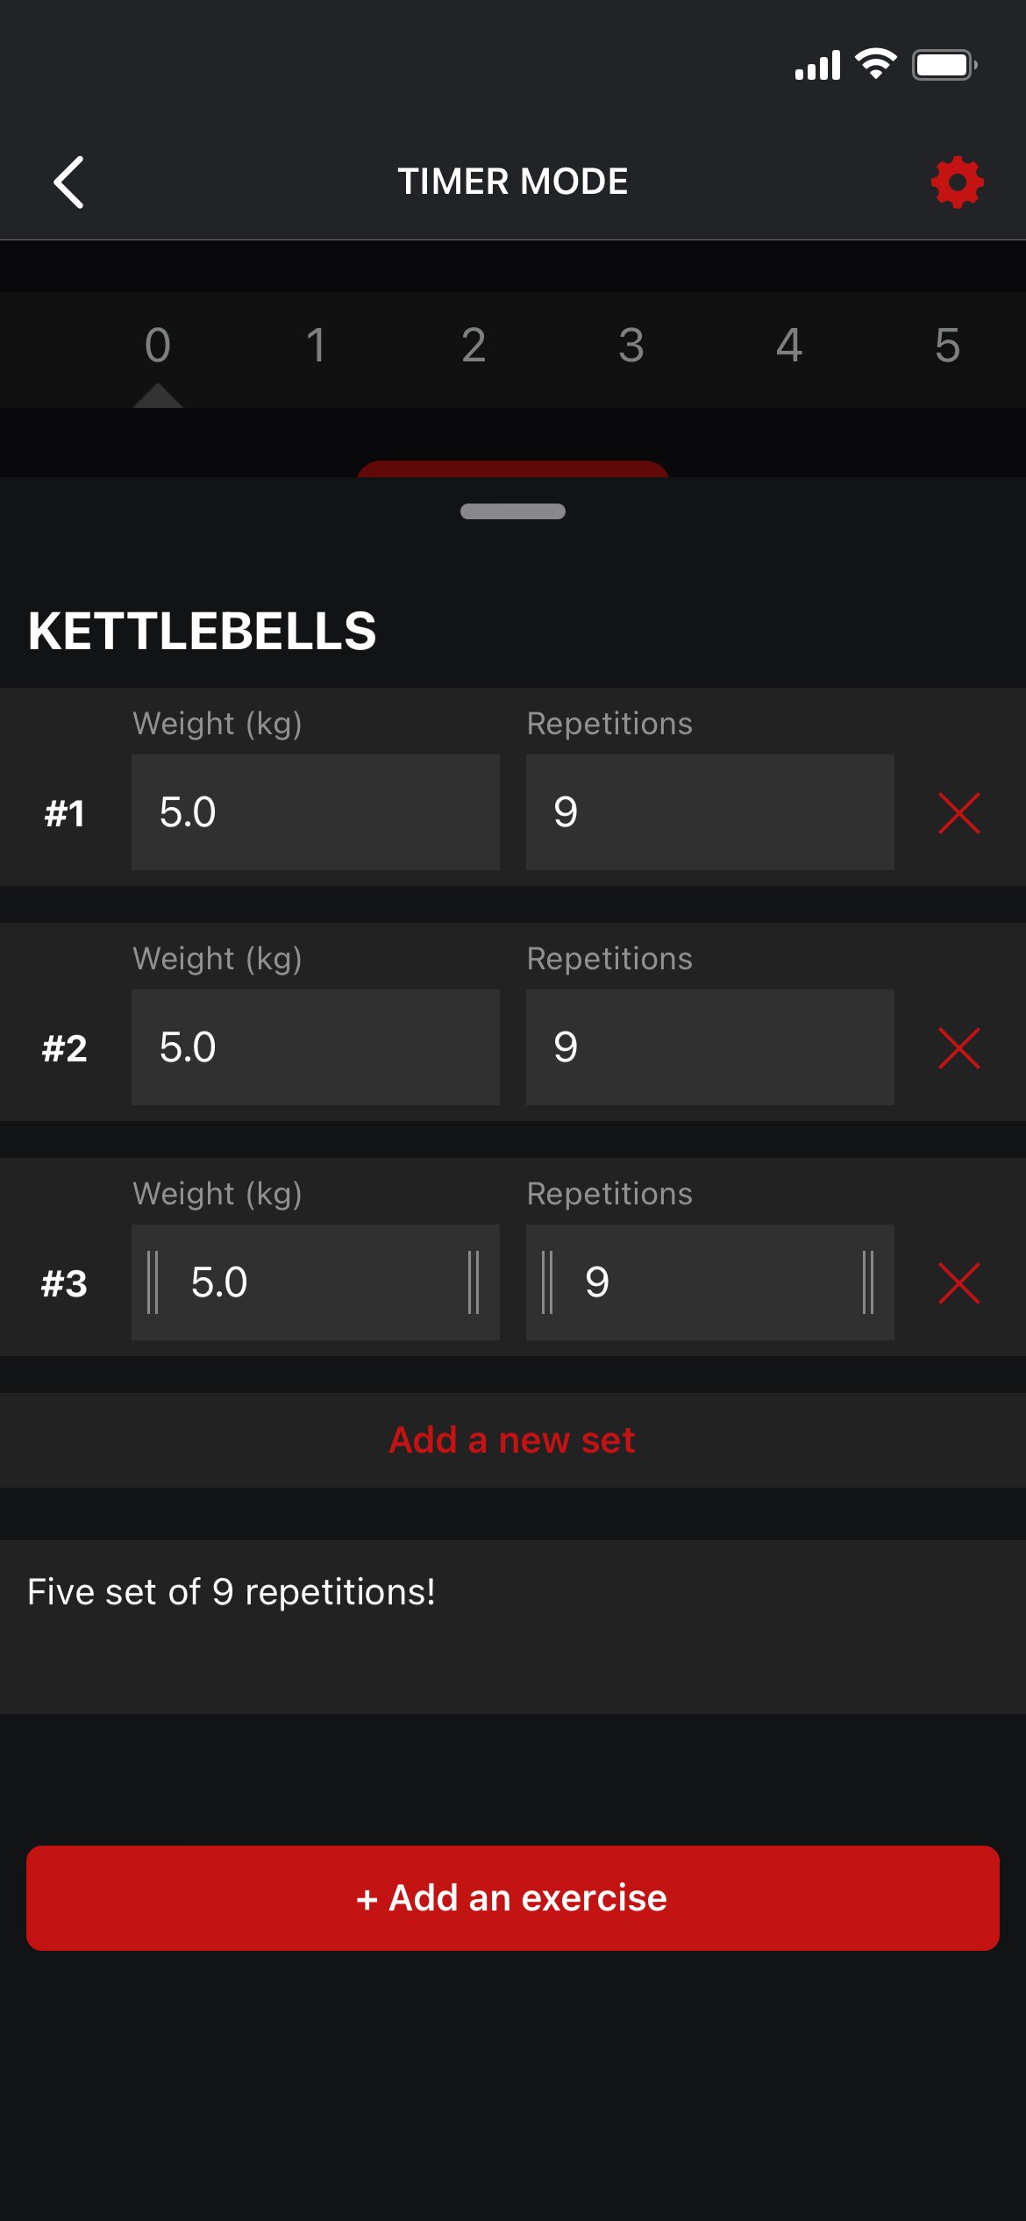Tap the back arrow icon
Screen dimensions: 1026x2221
[x=68, y=182]
